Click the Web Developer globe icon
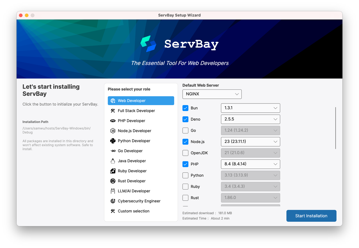This screenshot has width=359, height=248. coord(113,101)
